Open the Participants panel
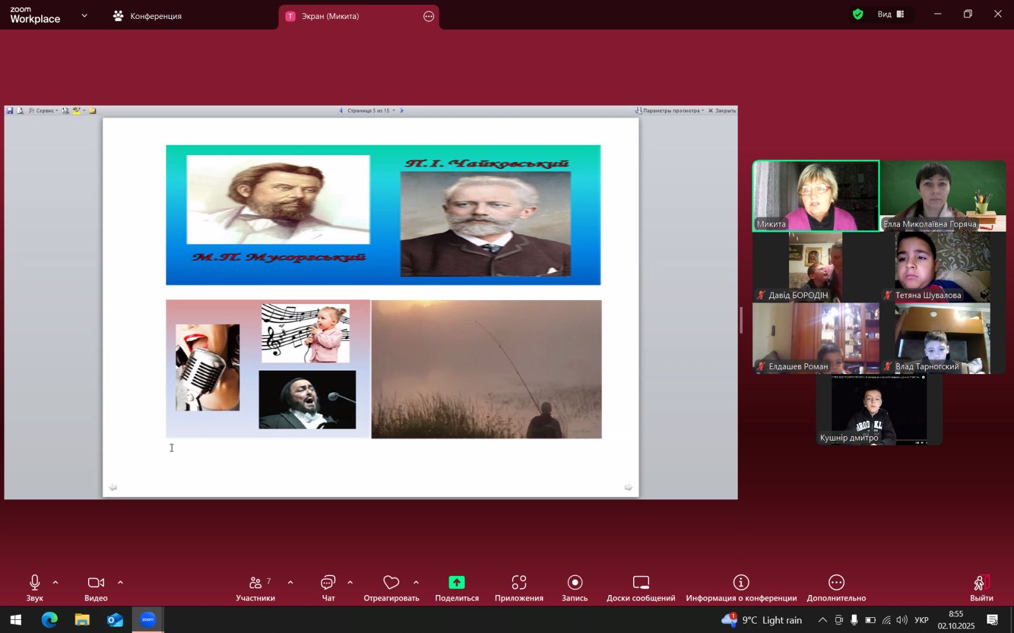1014x633 pixels. [x=255, y=587]
